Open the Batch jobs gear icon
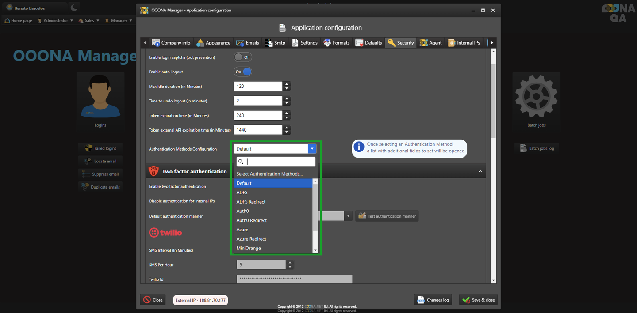This screenshot has width=637, height=313. click(x=536, y=96)
